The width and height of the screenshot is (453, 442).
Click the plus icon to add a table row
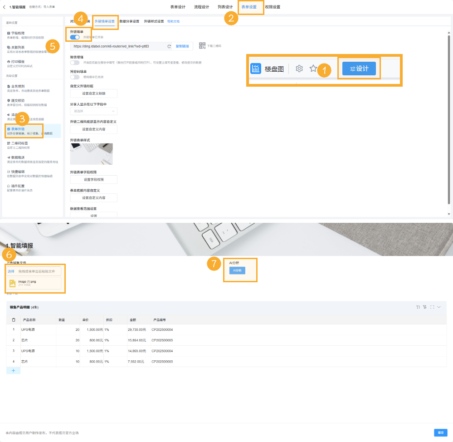tap(13, 370)
